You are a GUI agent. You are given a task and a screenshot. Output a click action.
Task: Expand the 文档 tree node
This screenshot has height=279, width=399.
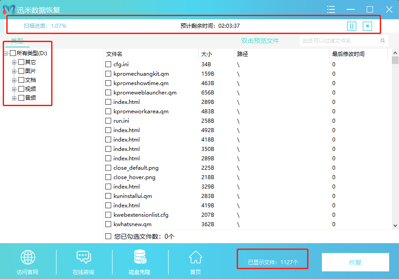pyautogui.click(x=14, y=80)
